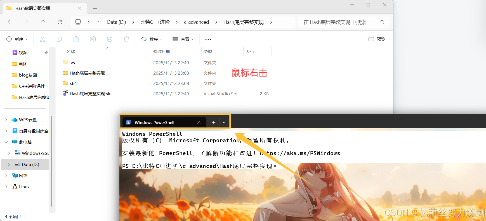Collapse the 此电脑 tree node
The width and height of the screenshot is (486, 221).
[6, 142]
